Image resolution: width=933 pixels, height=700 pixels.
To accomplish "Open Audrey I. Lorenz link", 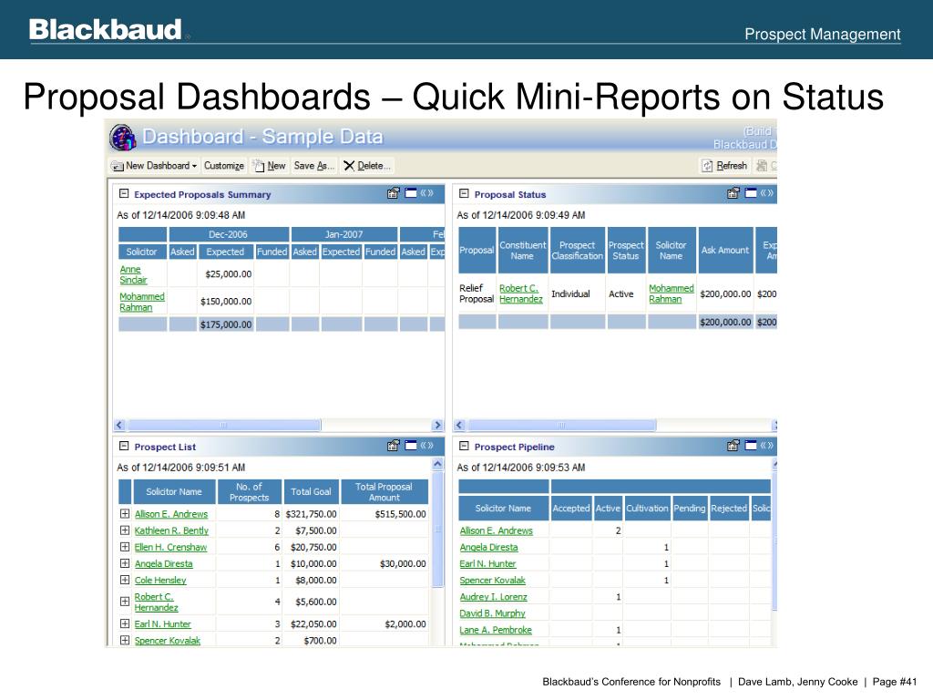I will 493,597.
